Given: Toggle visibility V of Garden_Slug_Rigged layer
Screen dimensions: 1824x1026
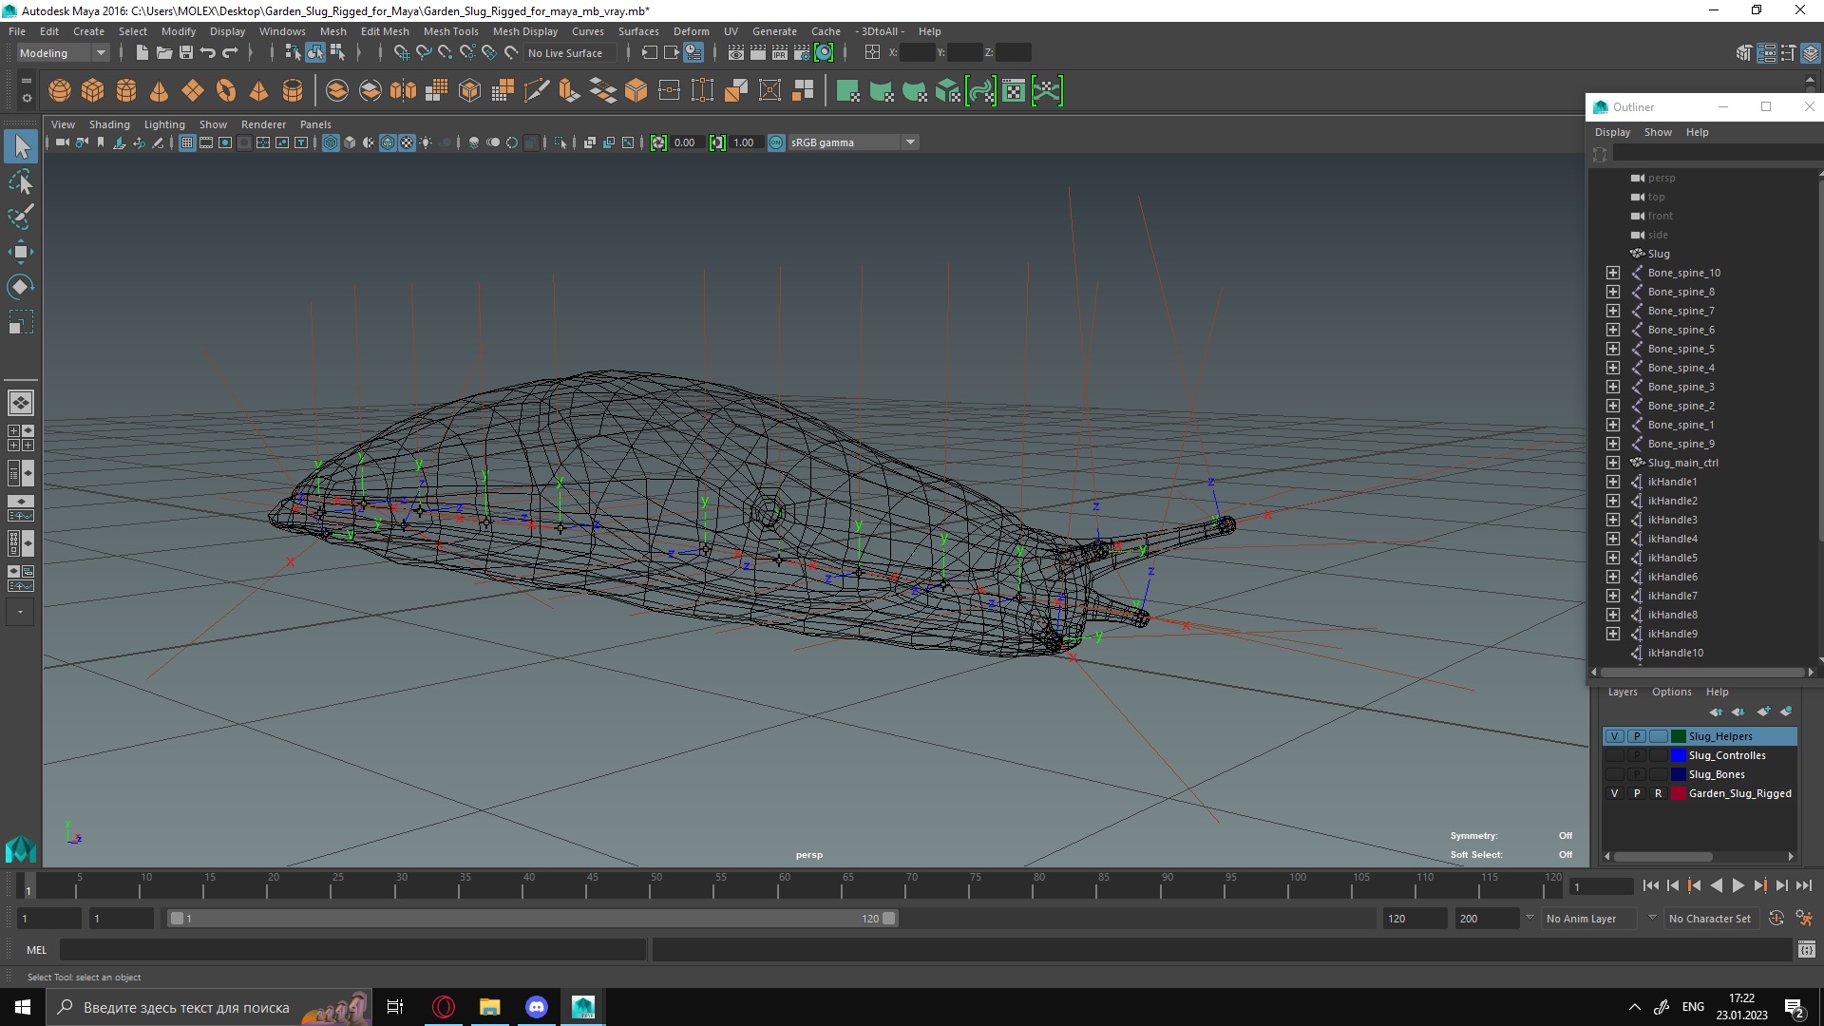Looking at the screenshot, I should click(1614, 793).
